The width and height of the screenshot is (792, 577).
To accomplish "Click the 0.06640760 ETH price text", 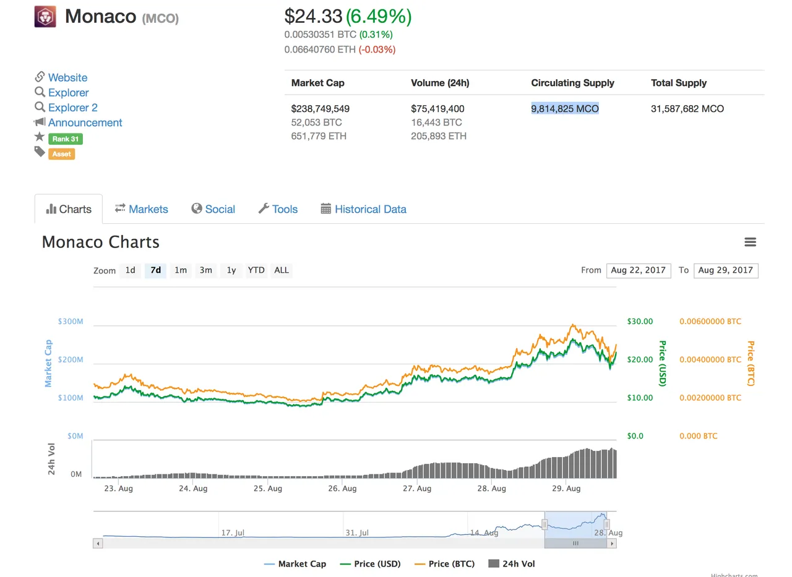I will coord(320,49).
